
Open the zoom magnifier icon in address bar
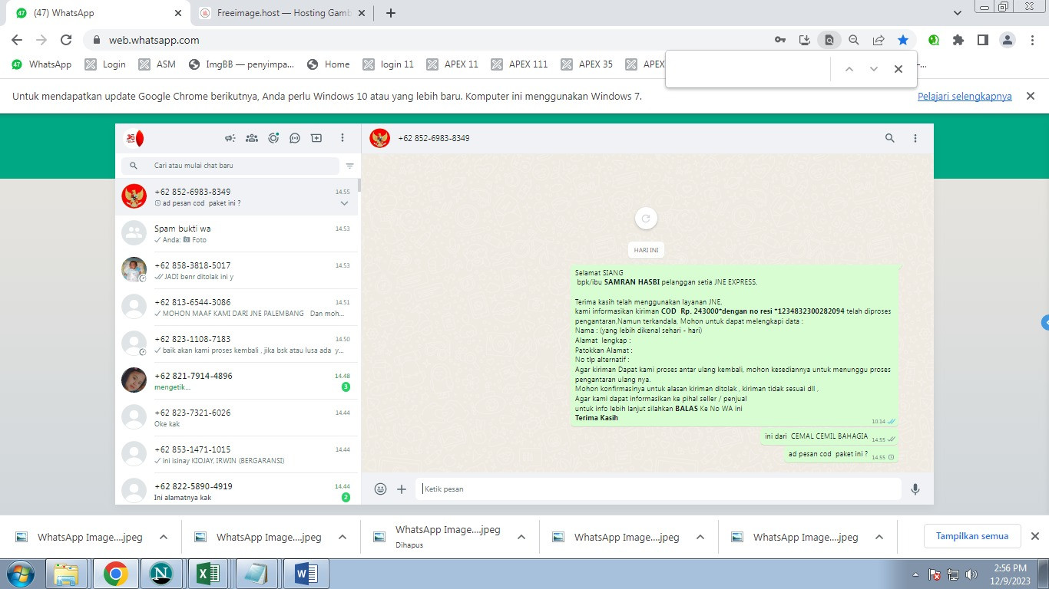click(x=853, y=40)
